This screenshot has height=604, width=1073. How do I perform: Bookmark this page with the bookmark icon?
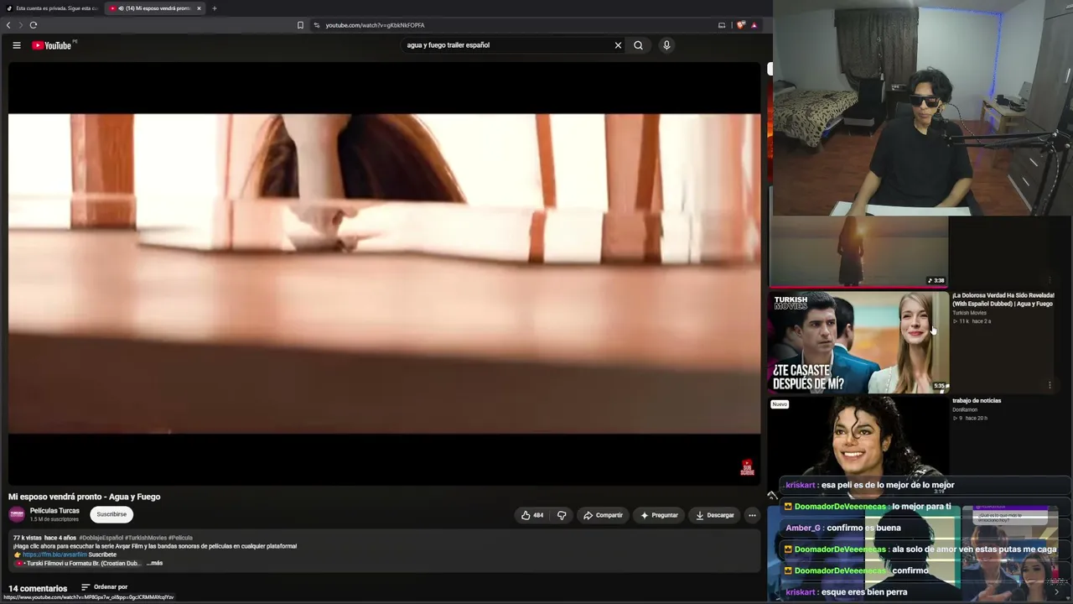(300, 25)
